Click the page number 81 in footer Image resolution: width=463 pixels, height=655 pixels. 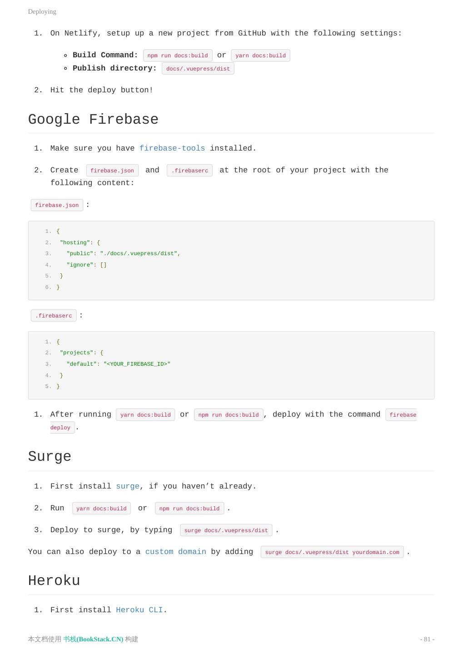(x=427, y=639)
